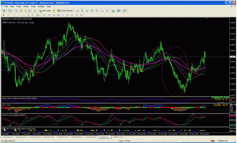Click the New Order button
The height and width of the screenshot is (143, 237).
coord(45,11)
